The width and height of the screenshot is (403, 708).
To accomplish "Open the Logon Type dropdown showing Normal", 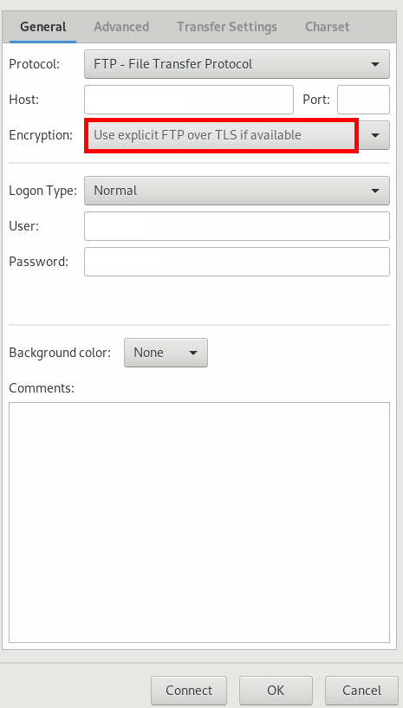I will [237, 191].
